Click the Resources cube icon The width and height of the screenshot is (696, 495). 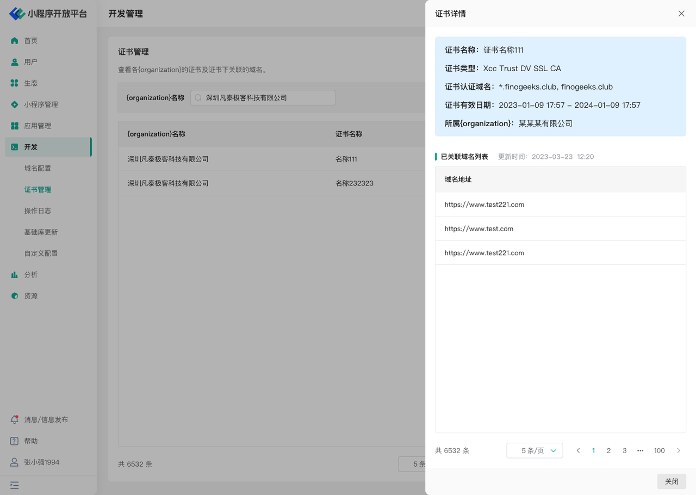[x=15, y=296]
